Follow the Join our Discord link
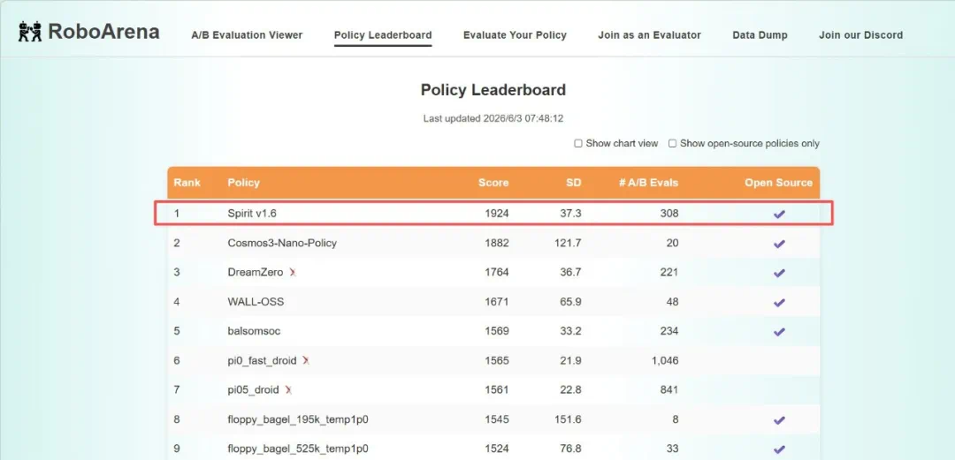The width and height of the screenshot is (955, 460). tap(860, 35)
